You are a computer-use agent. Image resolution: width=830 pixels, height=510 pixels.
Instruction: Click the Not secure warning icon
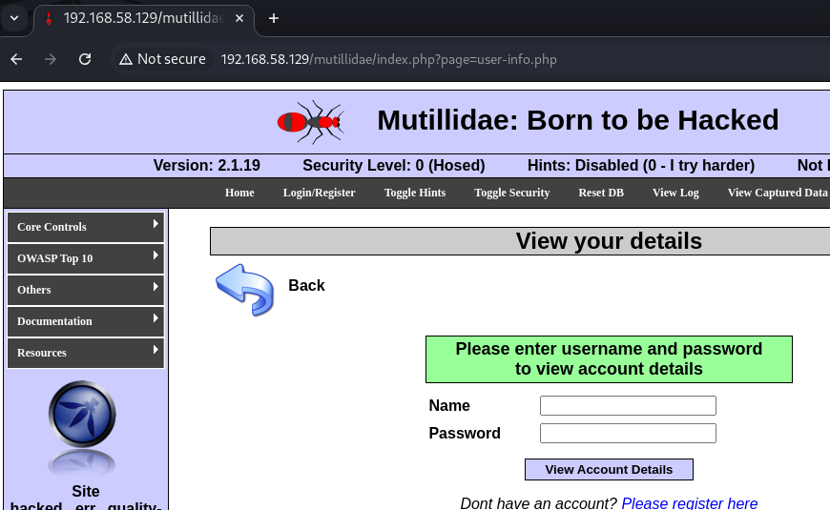click(x=125, y=59)
